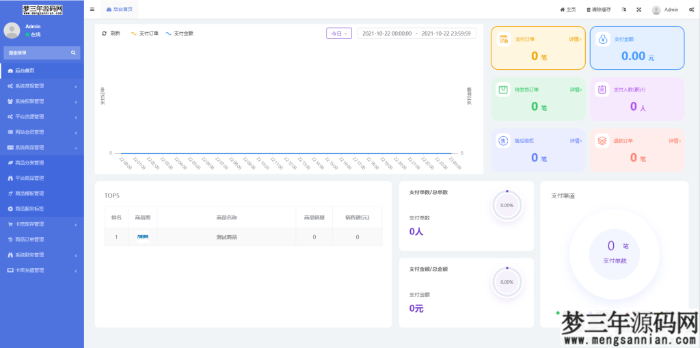Click the 测试商品 name cell
700x348 pixels.
[x=226, y=237]
